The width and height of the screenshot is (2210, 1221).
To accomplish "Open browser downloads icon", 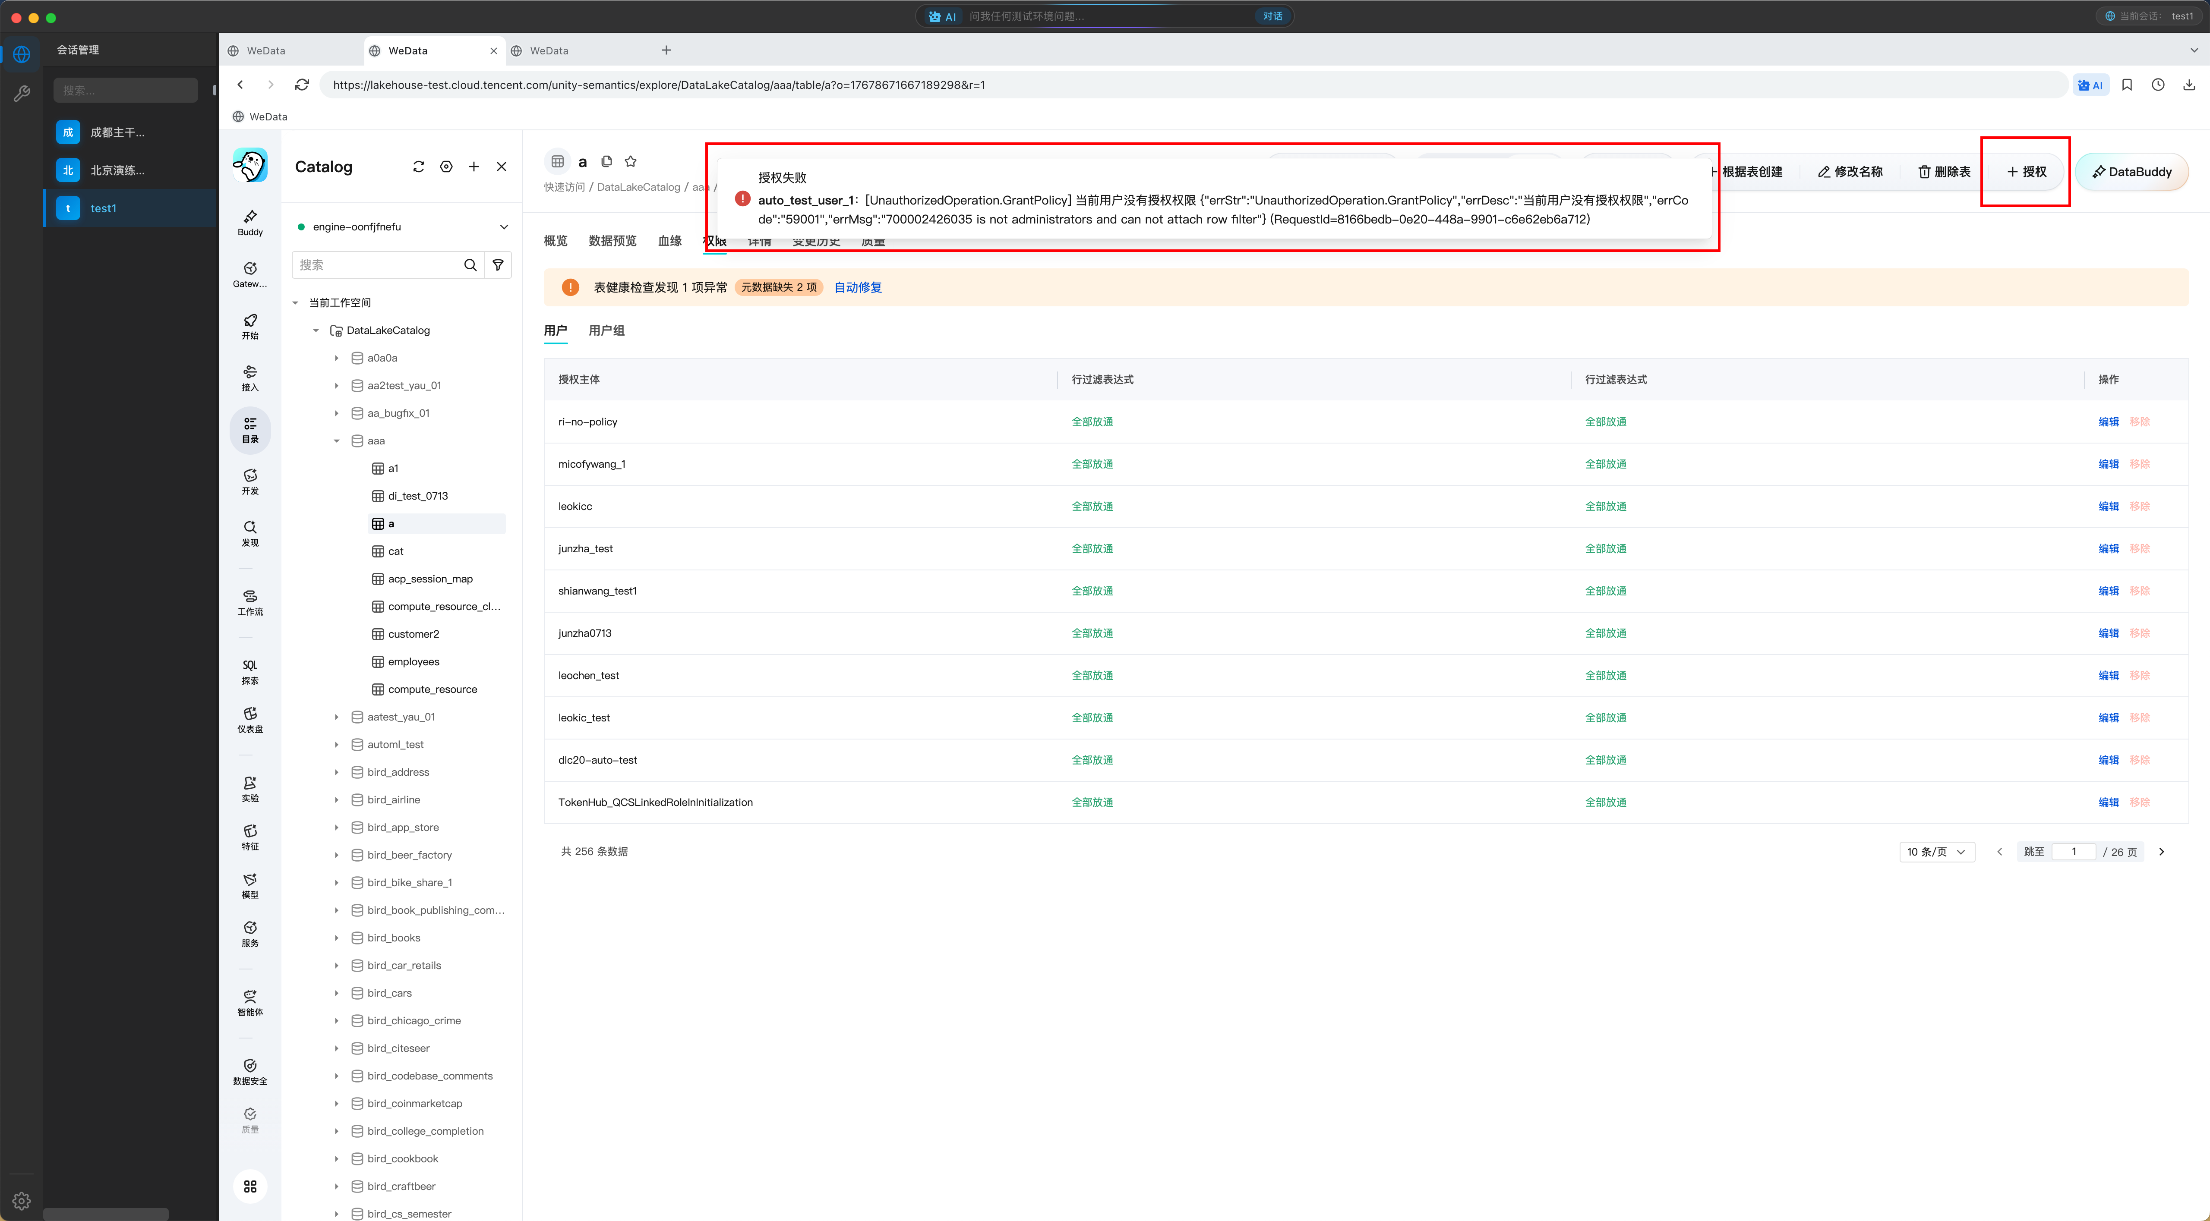I will [2189, 85].
